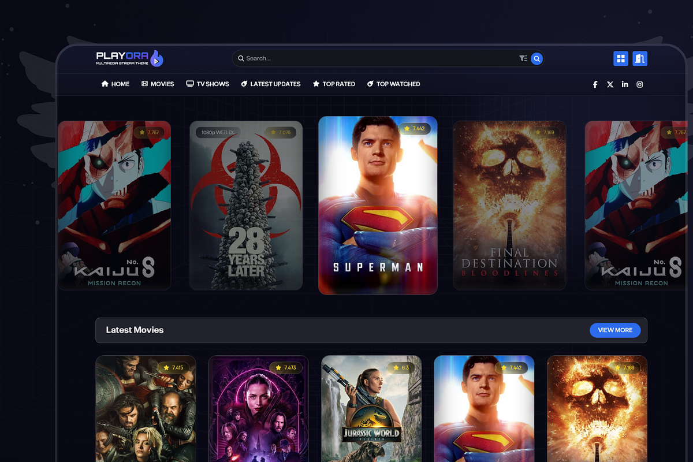Open the Latest Movies card rated 7.415
This screenshot has height=462, width=693.
pos(146,408)
